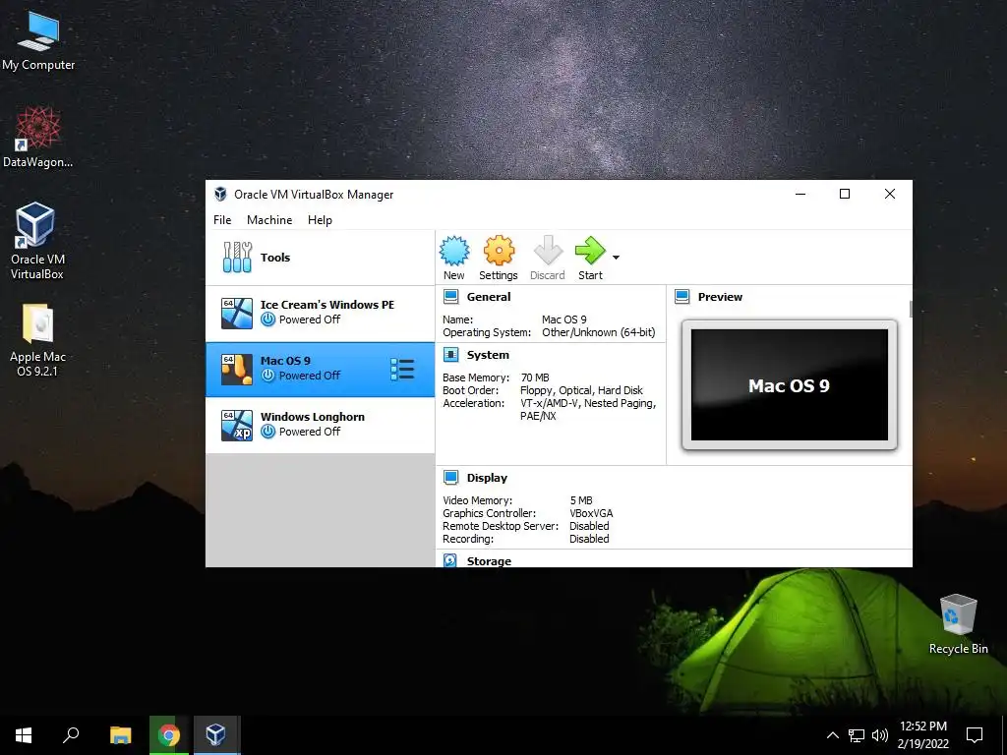
Task: Select Ice Cream's Windows PE machine
Action: 320,314
